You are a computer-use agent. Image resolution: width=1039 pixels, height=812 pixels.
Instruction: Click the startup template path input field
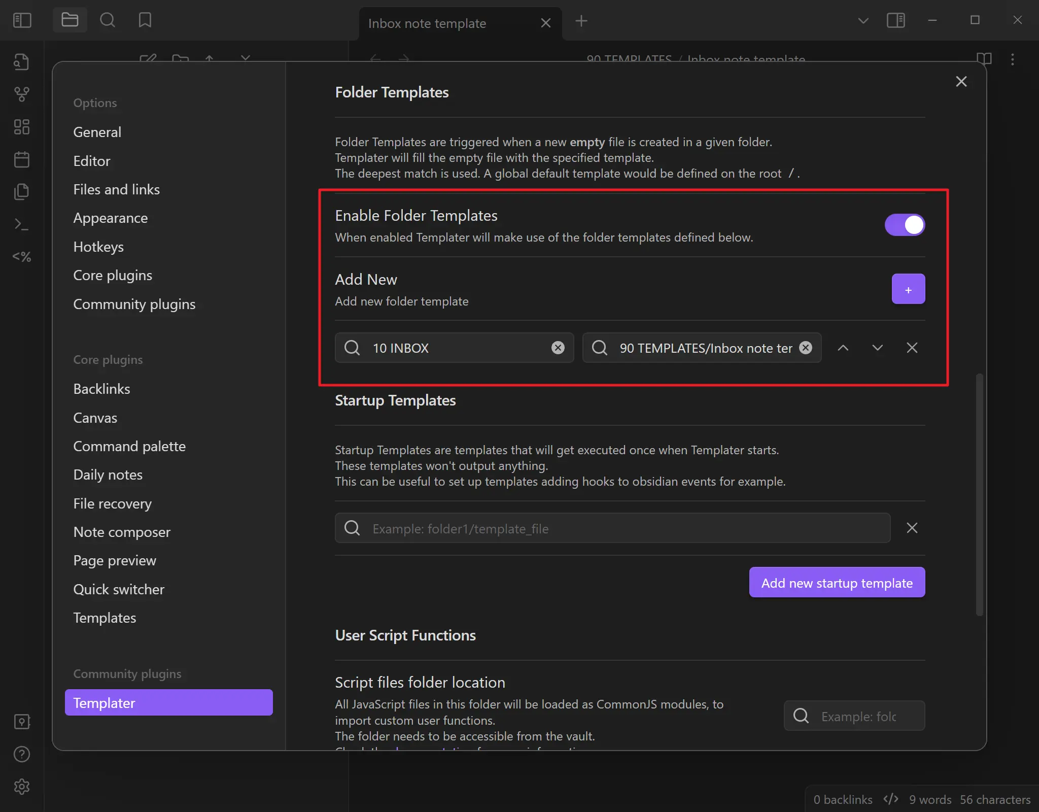[612, 528]
